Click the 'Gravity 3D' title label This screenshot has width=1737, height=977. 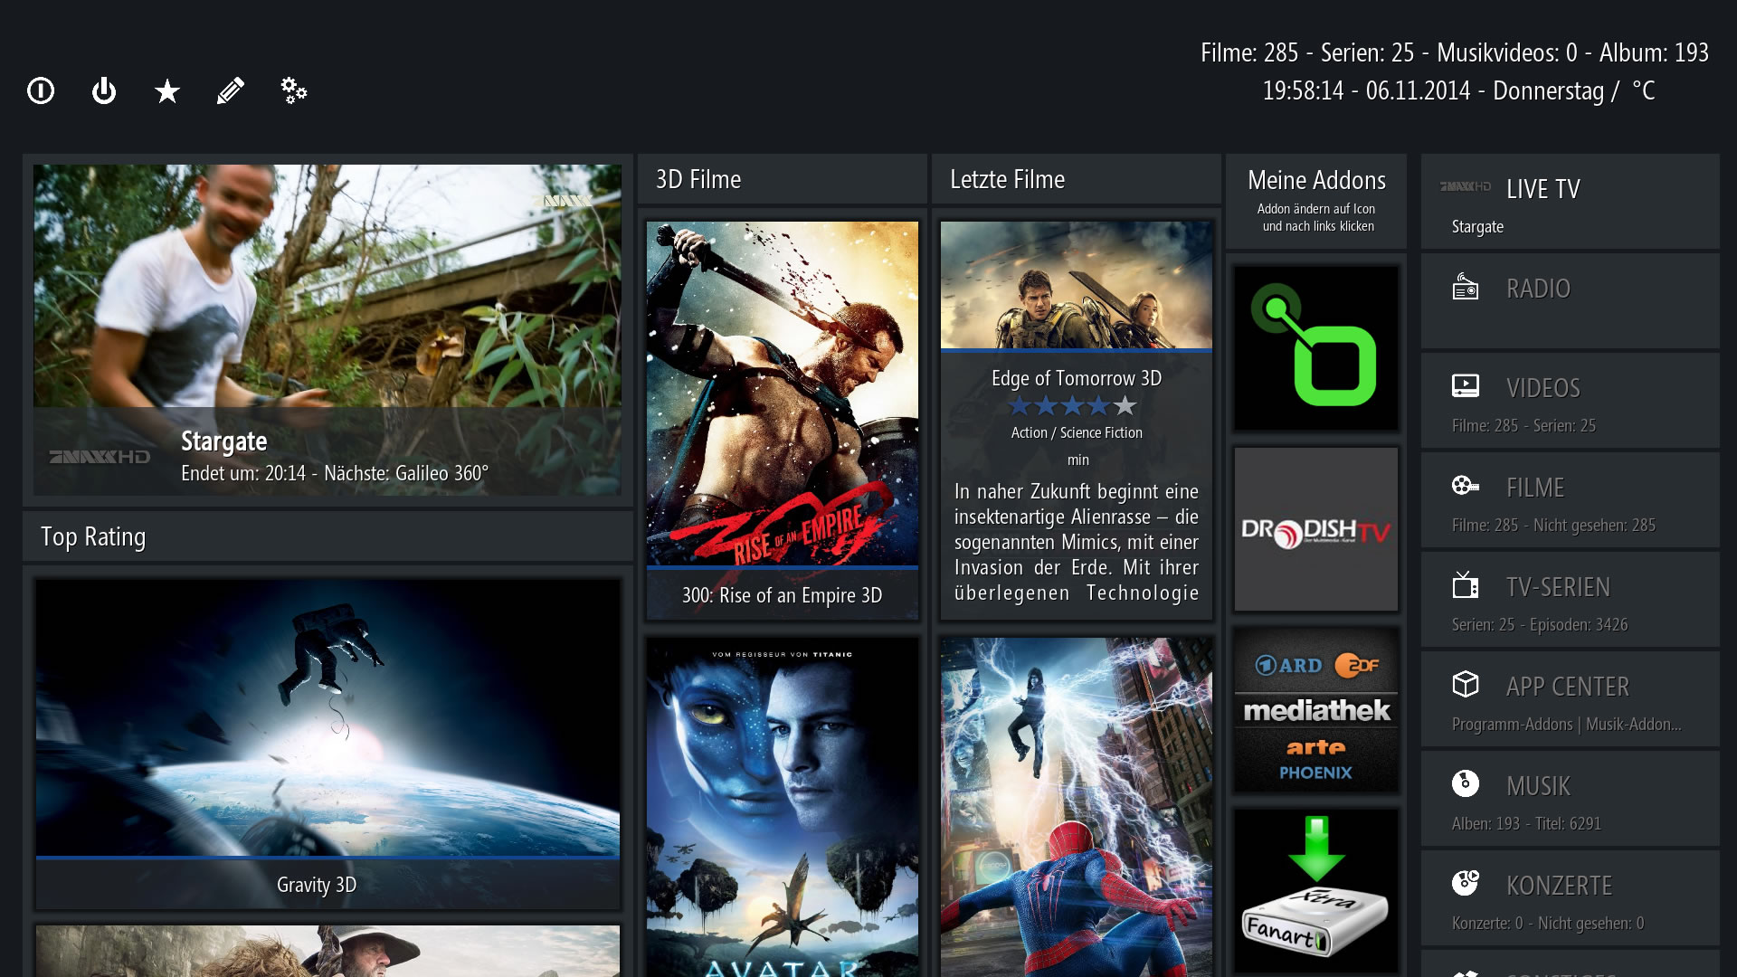(x=317, y=885)
